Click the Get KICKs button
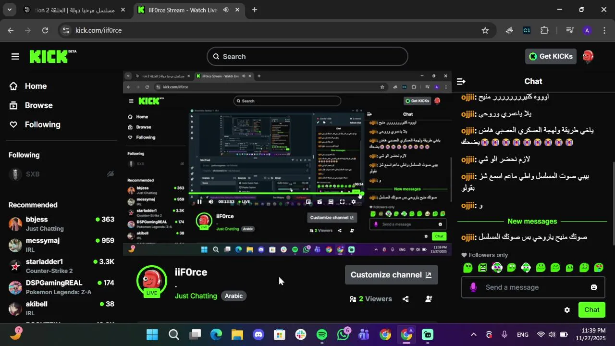The image size is (615, 346). coord(551,57)
